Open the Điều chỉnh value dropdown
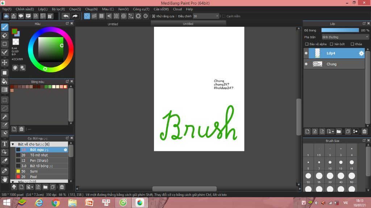Screen dimensions: 371x208 pos(206,16)
